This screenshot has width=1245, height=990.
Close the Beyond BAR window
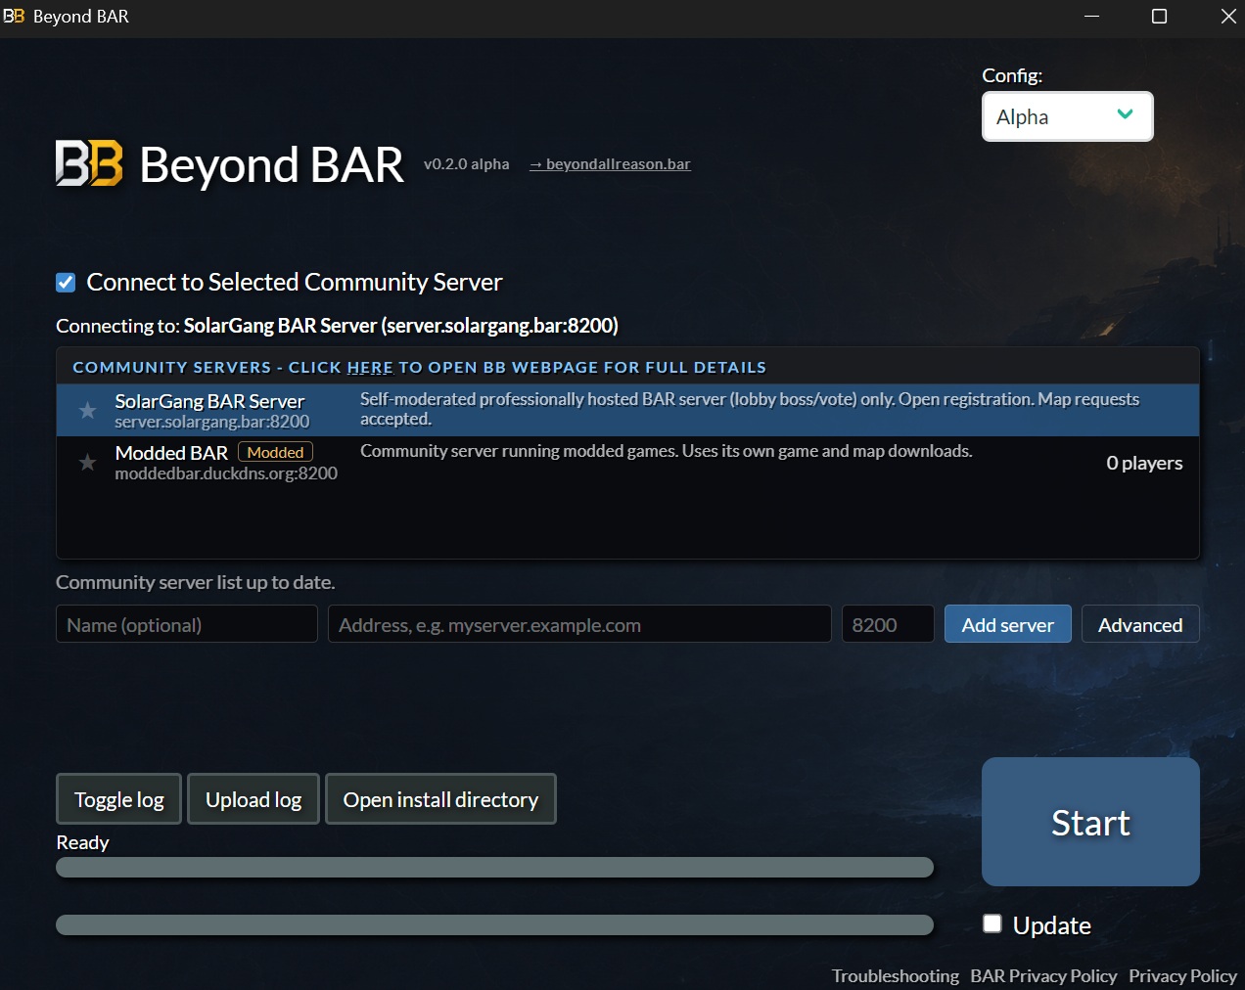pos(1228,17)
